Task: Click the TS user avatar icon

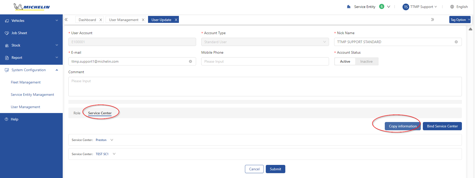Action: (406, 7)
